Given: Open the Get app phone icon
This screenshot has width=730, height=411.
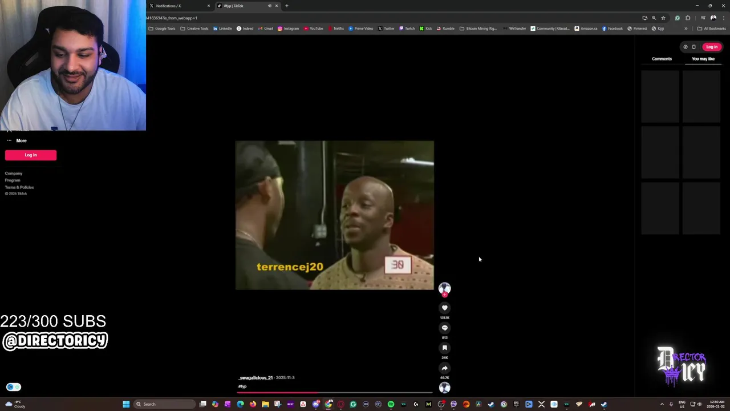Looking at the screenshot, I should tap(693, 47).
